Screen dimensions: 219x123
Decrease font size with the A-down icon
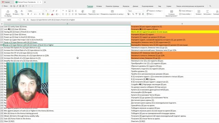pyautogui.click(x=56, y=11)
